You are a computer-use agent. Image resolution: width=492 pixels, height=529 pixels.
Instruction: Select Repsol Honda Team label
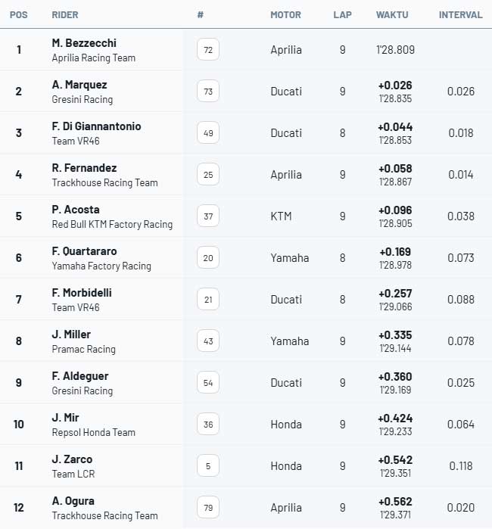(94, 432)
